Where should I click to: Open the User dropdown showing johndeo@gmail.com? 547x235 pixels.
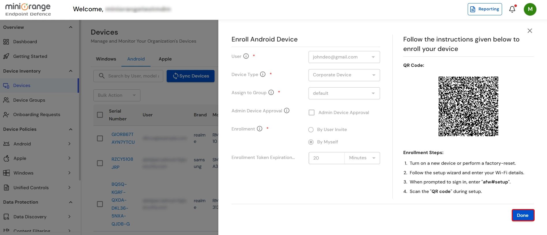click(x=344, y=57)
